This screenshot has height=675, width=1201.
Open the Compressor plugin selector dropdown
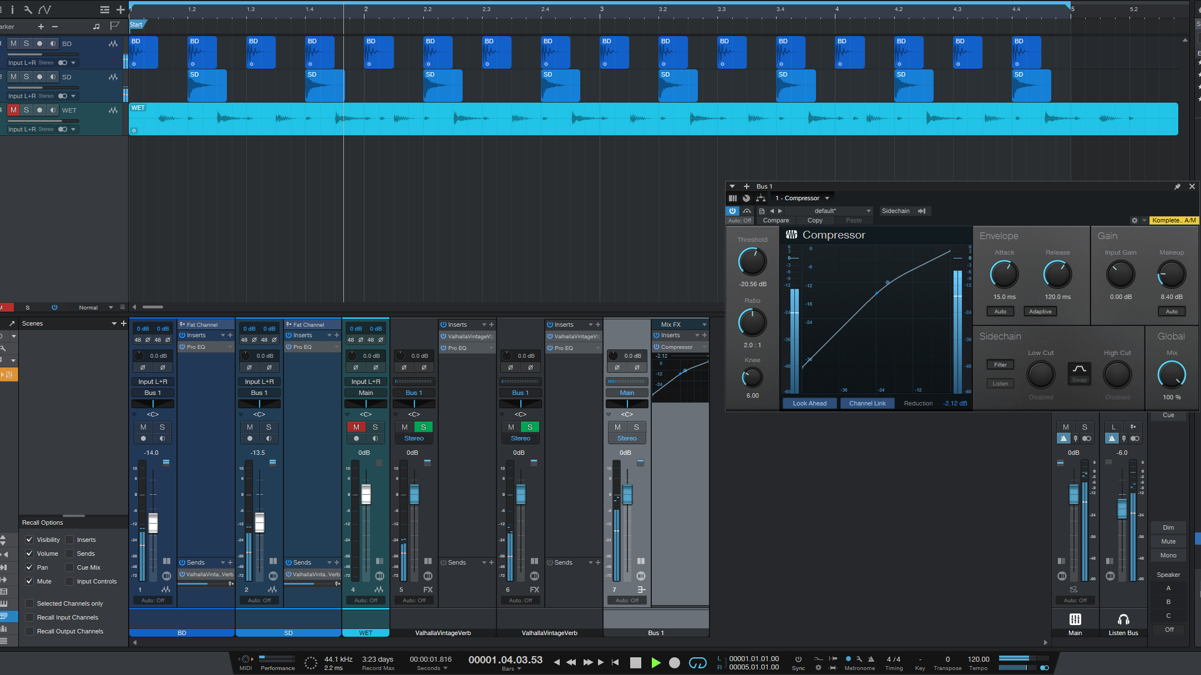(827, 198)
